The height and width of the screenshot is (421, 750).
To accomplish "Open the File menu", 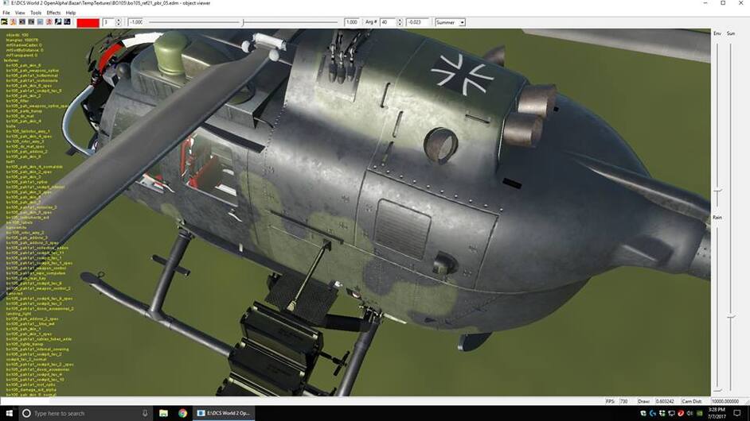I will click(7, 13).
